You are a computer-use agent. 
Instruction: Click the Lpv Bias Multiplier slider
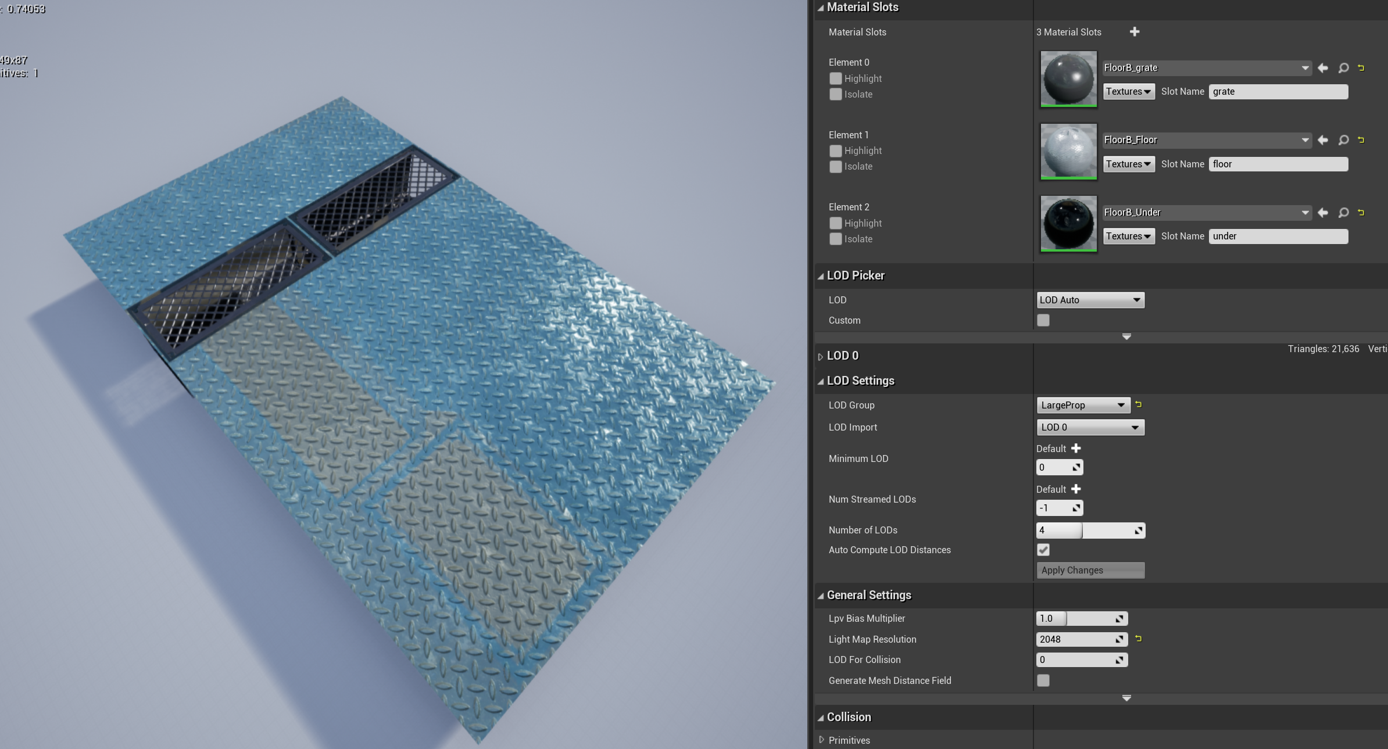tap(1082, 618)
